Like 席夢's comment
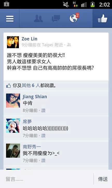Viewport: 112px width, 188px height. (x=43, y=136)
